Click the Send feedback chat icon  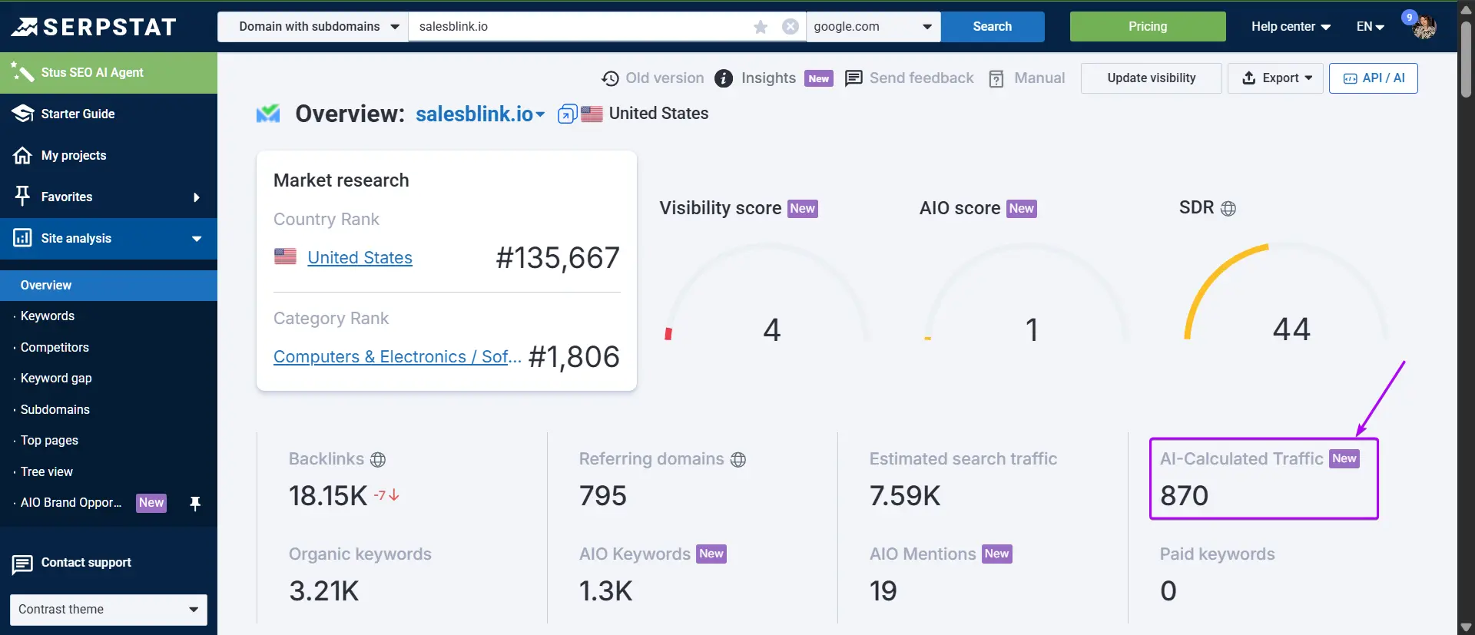point(854,78)
